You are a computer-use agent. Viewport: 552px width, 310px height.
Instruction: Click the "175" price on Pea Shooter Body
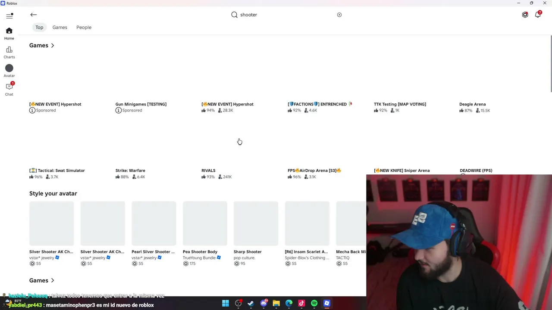[x=192, y=263]
